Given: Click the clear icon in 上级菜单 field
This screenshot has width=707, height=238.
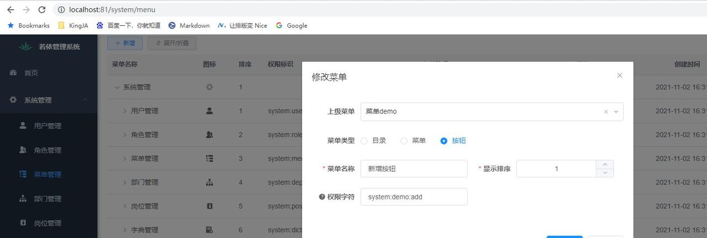Looking at the screenshot, I should (x=606, y=112).
